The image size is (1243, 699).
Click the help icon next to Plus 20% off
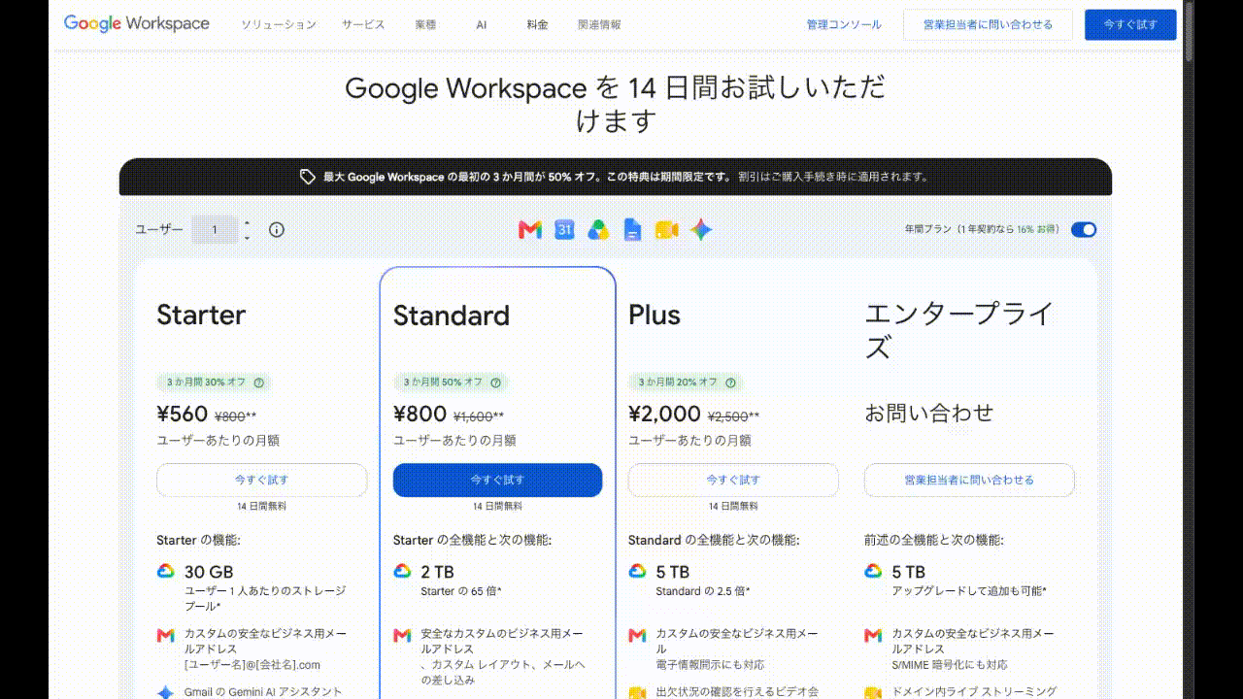[730, 383]
